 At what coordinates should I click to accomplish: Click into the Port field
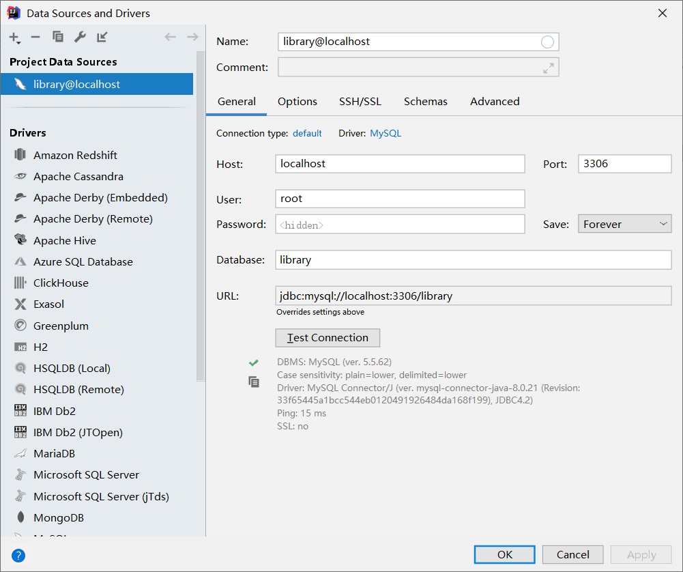click(x=624, y=164)
